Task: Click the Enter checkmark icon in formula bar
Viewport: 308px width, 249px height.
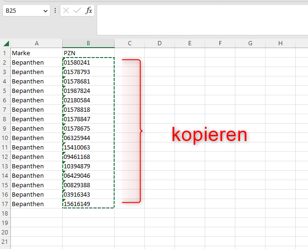Action: click(77, 10)
